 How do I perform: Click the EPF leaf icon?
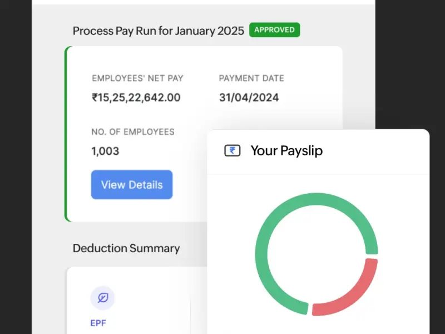tap(102, 298)
